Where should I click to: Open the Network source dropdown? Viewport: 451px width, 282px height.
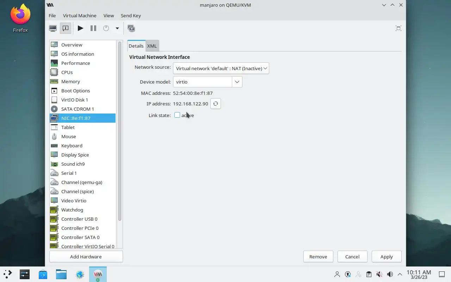[x=221, y=68]
